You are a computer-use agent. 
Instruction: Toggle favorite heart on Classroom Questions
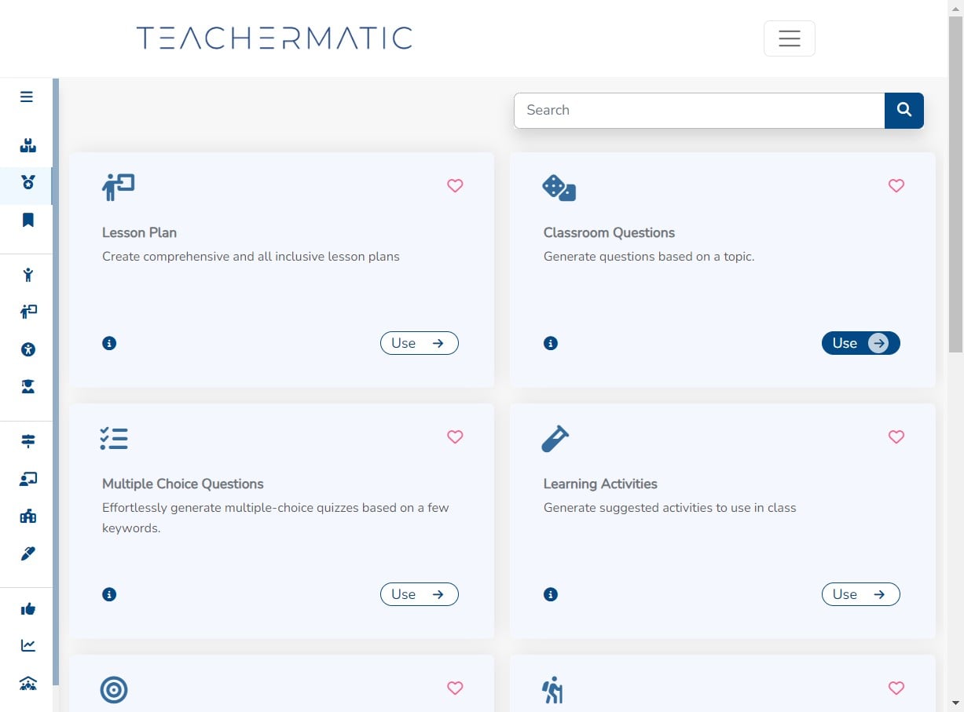(x=896, y=186)
